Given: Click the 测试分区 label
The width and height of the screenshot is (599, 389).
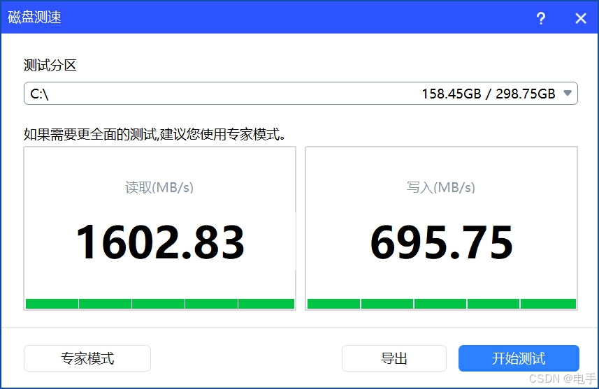Looking at the screenshot, I should (50, 65).
